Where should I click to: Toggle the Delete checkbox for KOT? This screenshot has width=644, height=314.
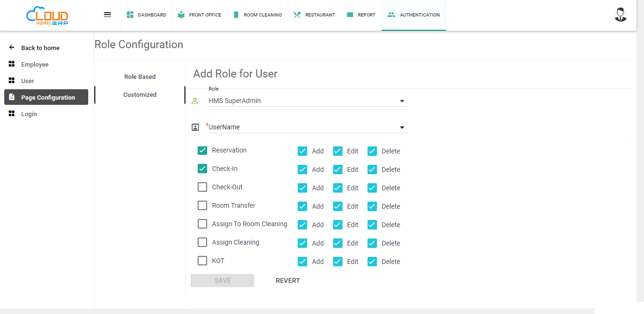(372, 262)
